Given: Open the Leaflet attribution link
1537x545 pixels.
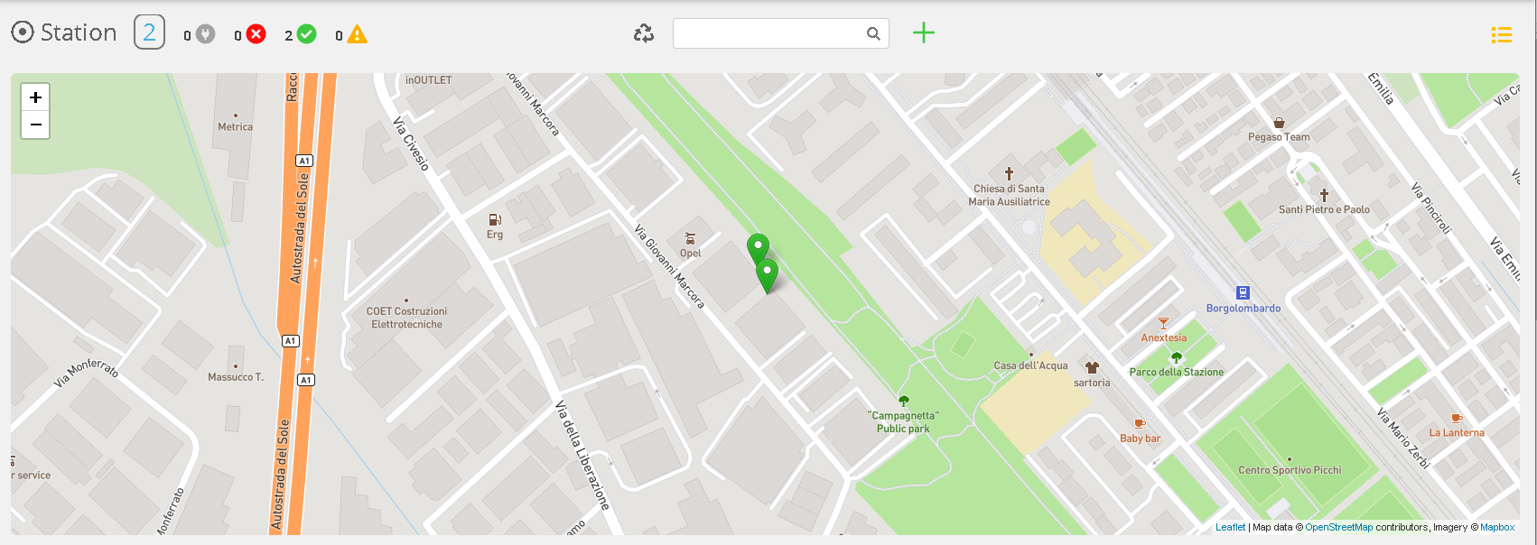Looking at the screenshot, I should click(x=1230, y=527).
